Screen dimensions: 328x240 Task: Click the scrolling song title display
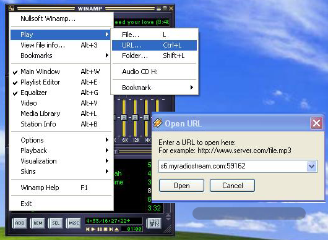pyautogui.click(x=142, y=22)
